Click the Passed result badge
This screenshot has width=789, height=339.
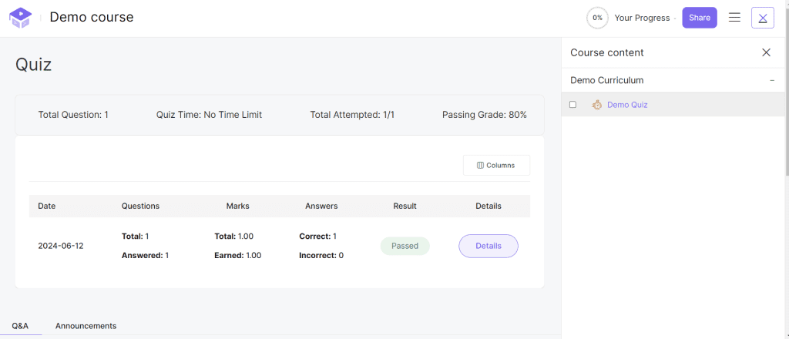coord(405,246)
